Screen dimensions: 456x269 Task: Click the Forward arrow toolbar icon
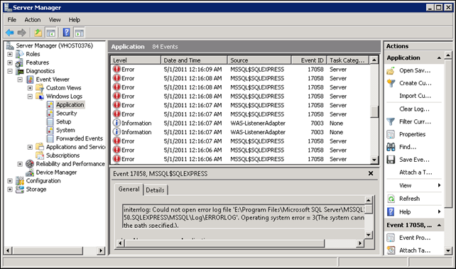22,33
